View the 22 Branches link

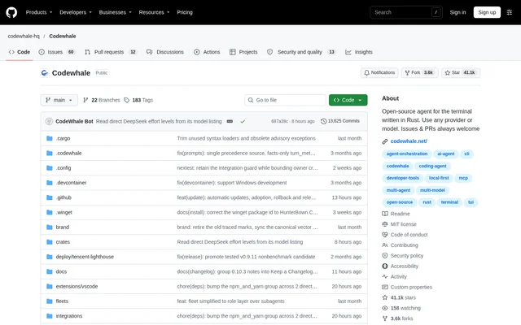[101, 100]
